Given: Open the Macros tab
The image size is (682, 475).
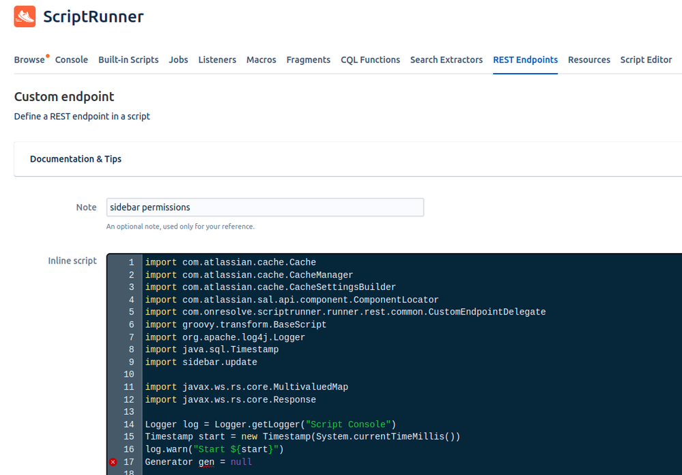Looking at the screenshot, I should [261, 59].
